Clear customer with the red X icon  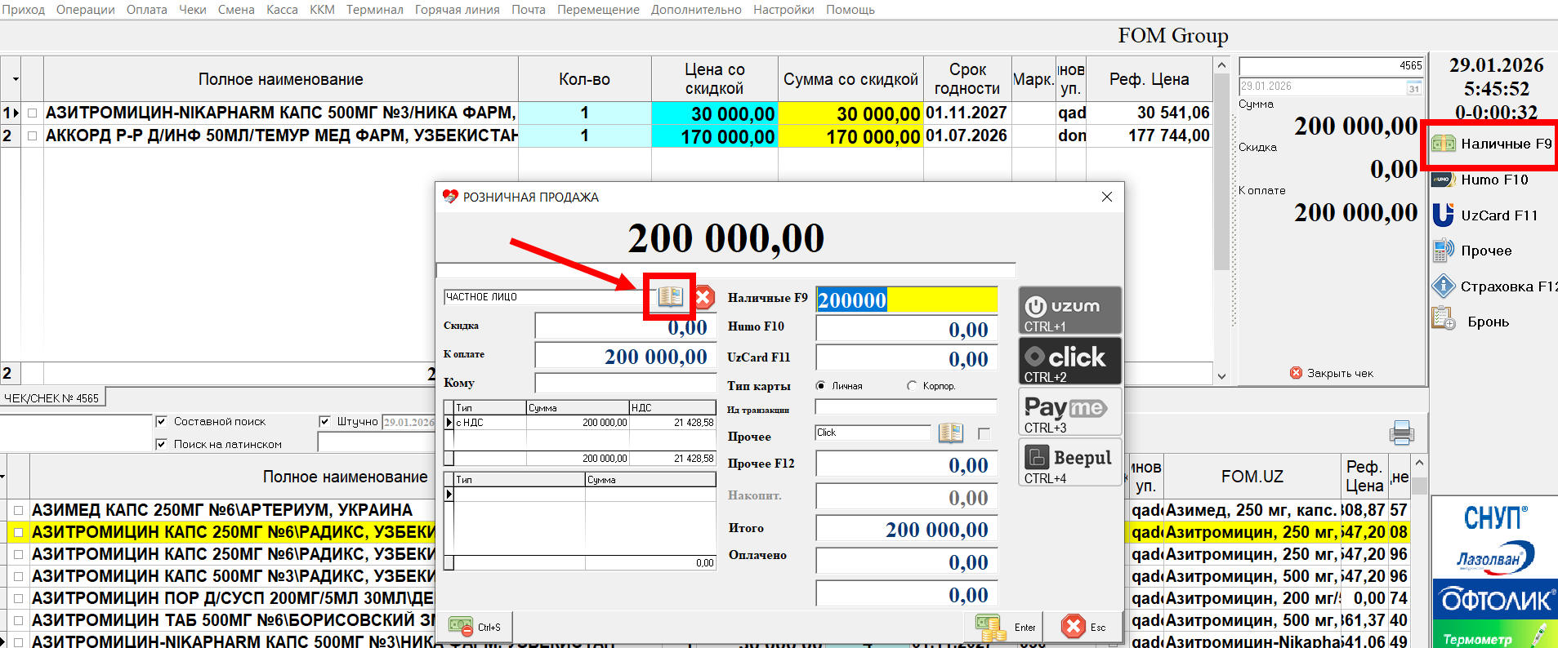(x=703, y=297)
